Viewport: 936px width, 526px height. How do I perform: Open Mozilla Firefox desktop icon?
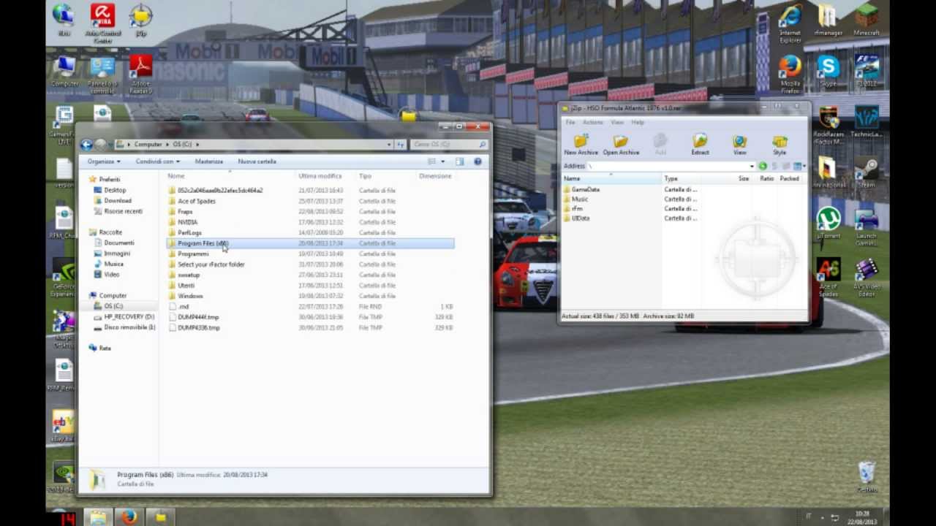tap(790, 75)
